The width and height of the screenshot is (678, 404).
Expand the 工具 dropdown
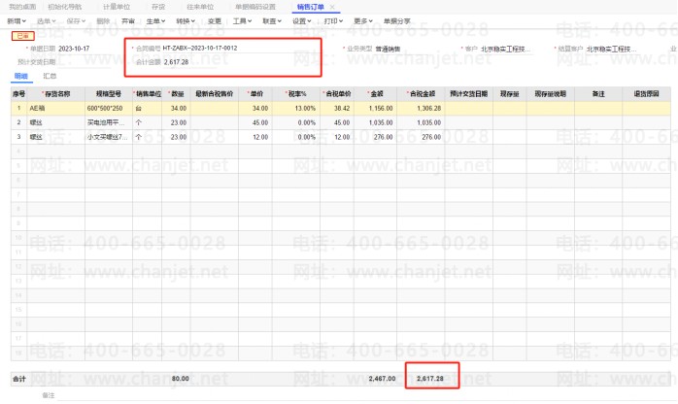click(242, 20)
